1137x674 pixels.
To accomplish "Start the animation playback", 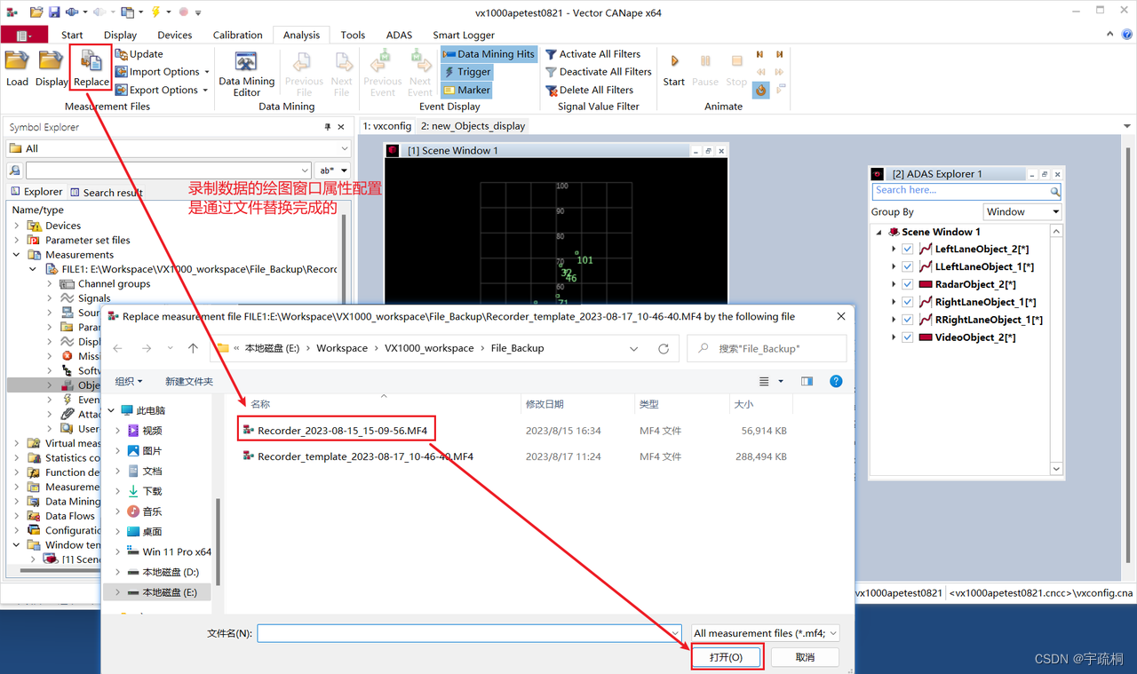I will pos(674,70).
